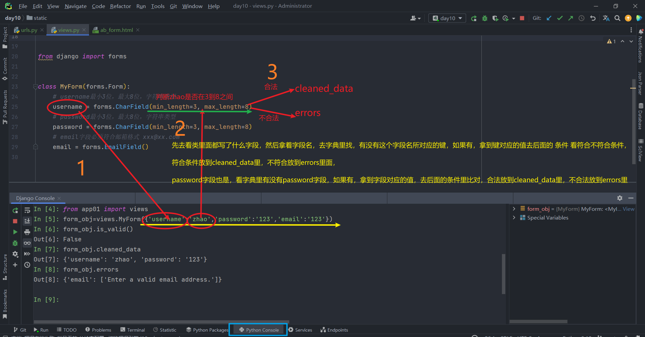Click the console horizontal scrollbar
The width and height of the screenshot is (645, 337).
click(161, 322)
